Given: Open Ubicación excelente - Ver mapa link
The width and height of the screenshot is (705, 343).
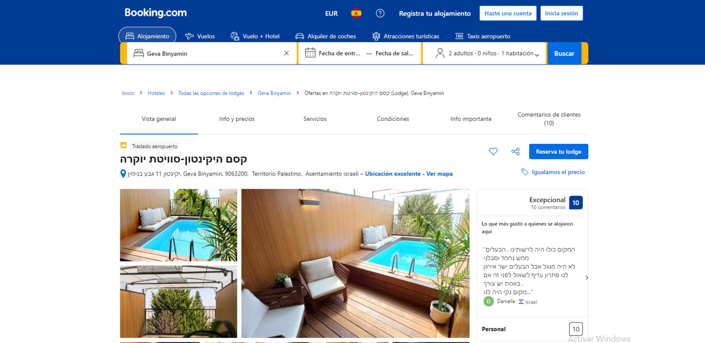Looking at the screenshot, I should [409, 174].
